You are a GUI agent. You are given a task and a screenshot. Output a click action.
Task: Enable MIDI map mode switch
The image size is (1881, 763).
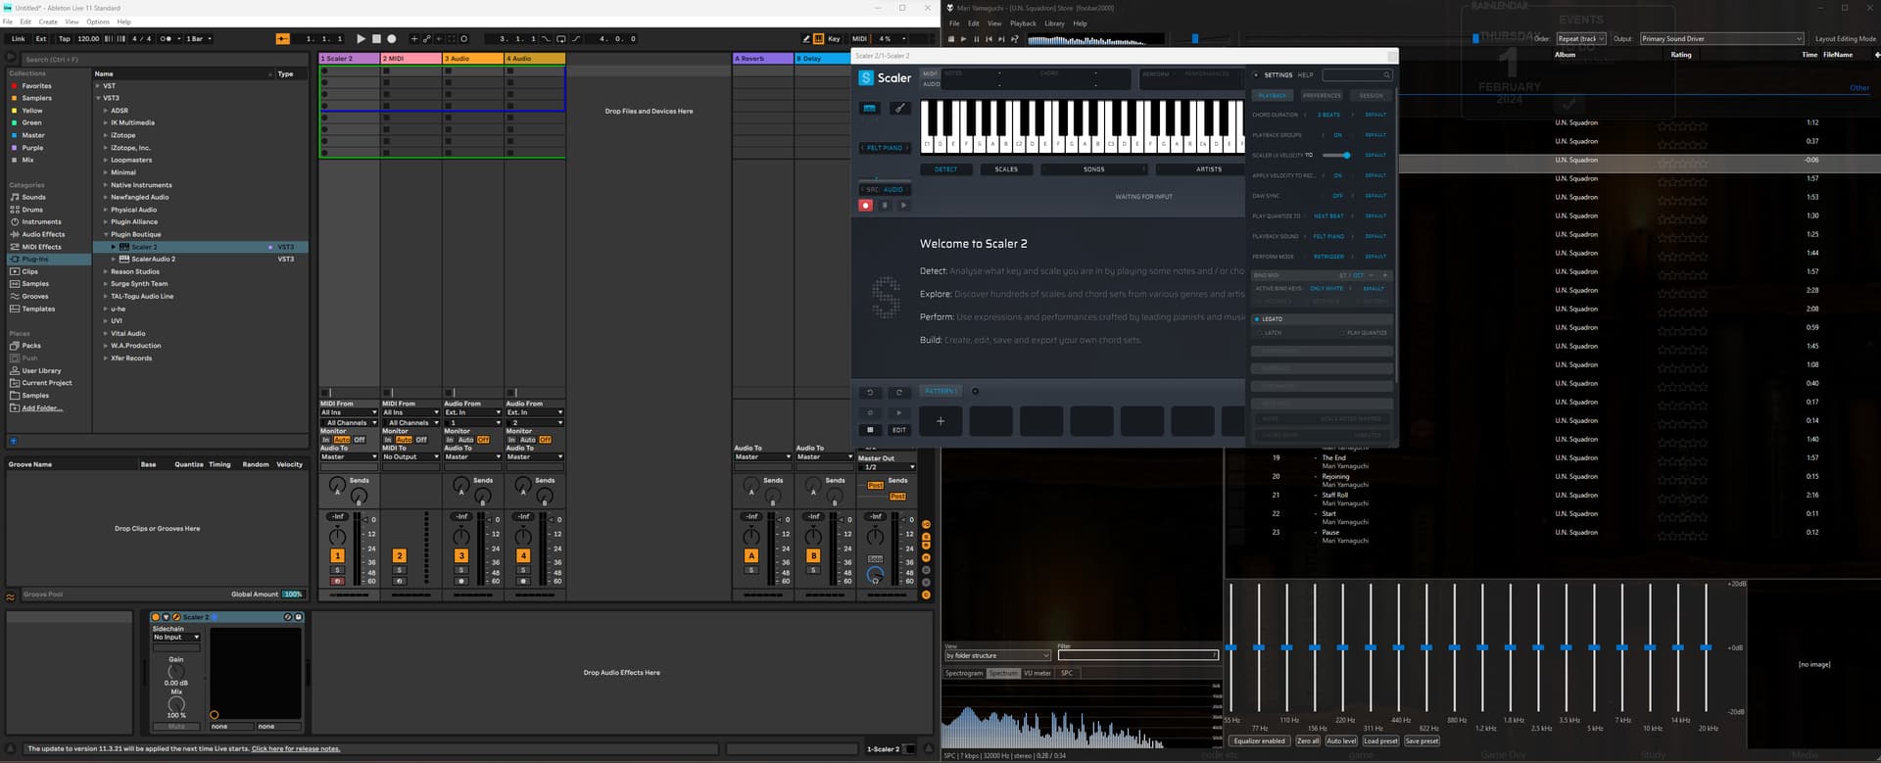click(x=859, y=39)
